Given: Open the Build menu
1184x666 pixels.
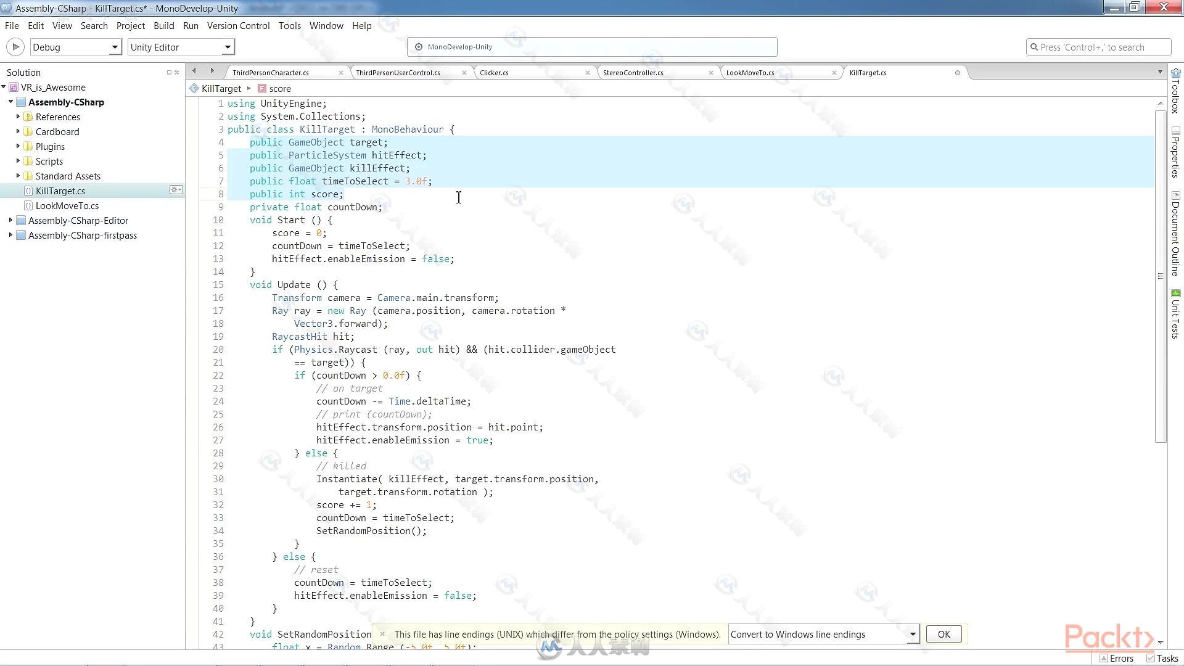Looking at the screenshot, I should (163, 25).
